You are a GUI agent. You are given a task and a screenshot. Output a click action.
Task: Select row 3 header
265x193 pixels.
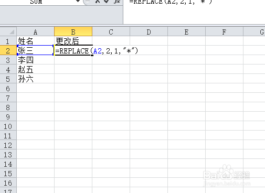(8, 60)
